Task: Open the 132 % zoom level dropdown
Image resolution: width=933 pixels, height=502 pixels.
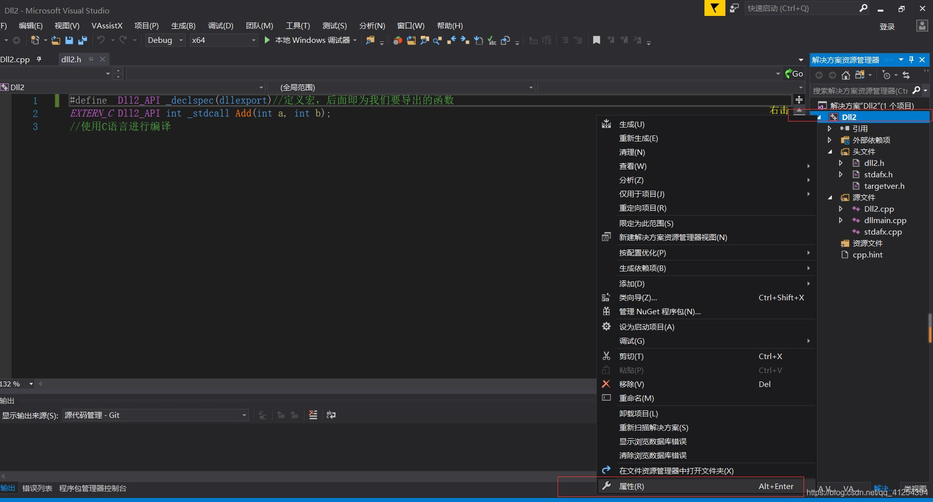Action: [x=31, y=384]
